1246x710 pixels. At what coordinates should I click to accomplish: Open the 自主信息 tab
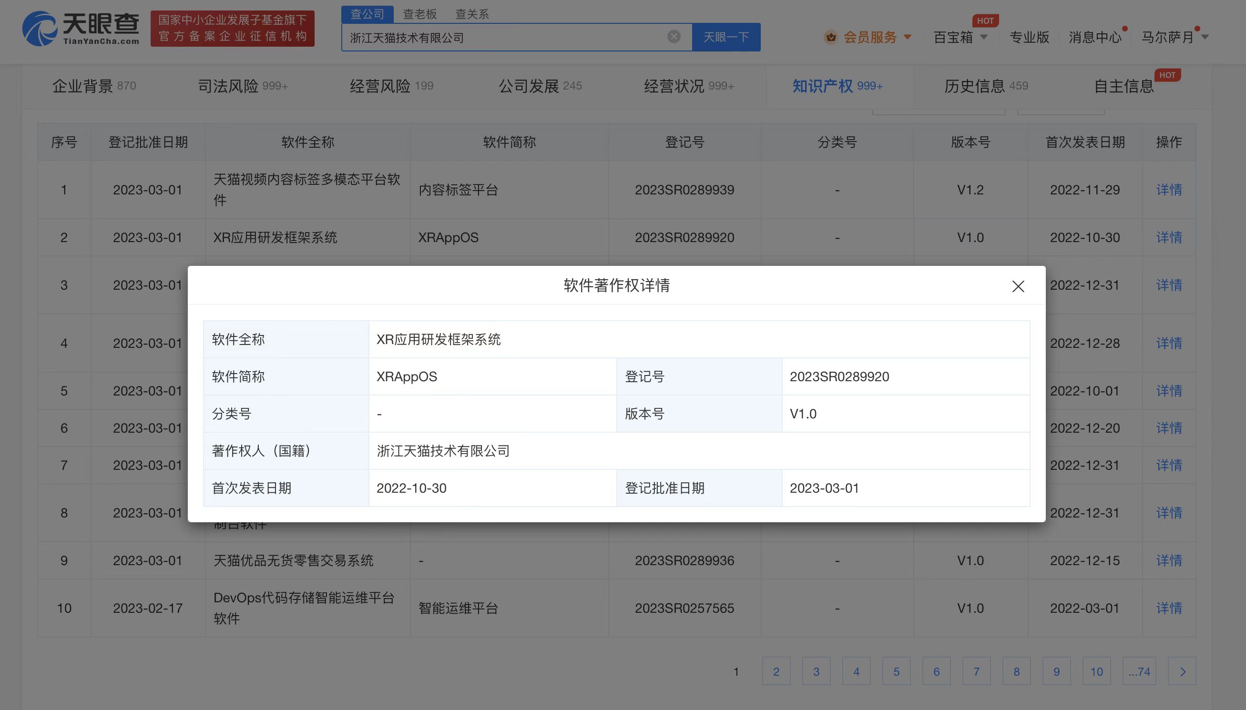click(1123, 86)
